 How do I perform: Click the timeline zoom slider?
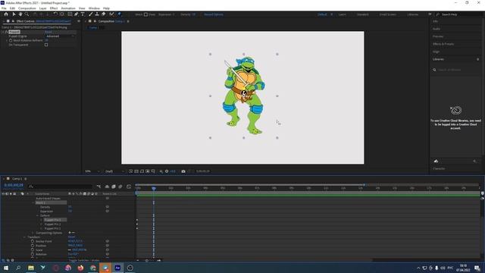pos(148,261)
